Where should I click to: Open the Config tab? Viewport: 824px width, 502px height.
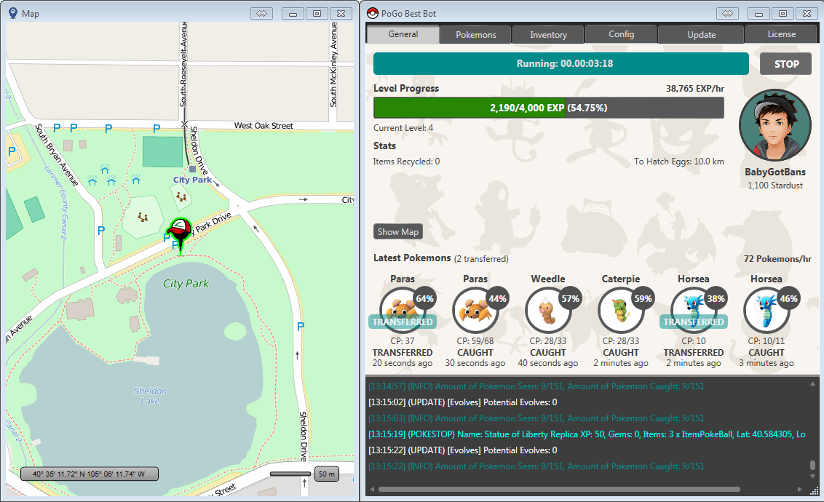click(621, 34)
